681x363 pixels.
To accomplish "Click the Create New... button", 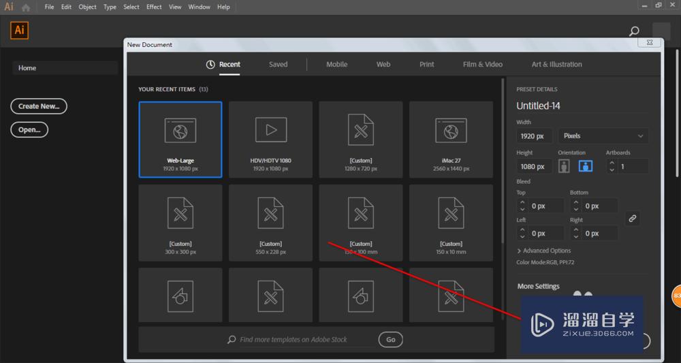I will click(x=39, y=106).
